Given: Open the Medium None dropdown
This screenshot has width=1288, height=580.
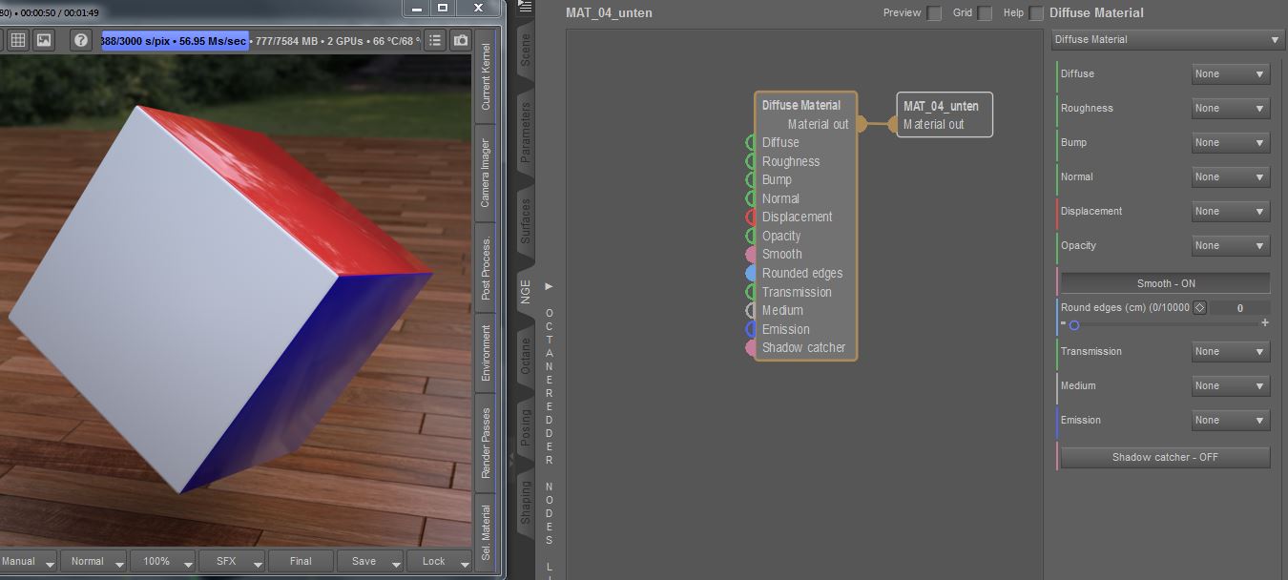Looking at the screenshot, I should point(1231,385).
